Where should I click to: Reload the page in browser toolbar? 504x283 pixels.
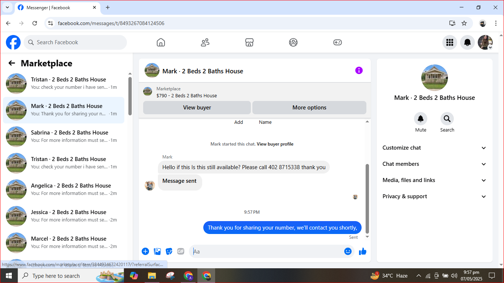[35, 23]
